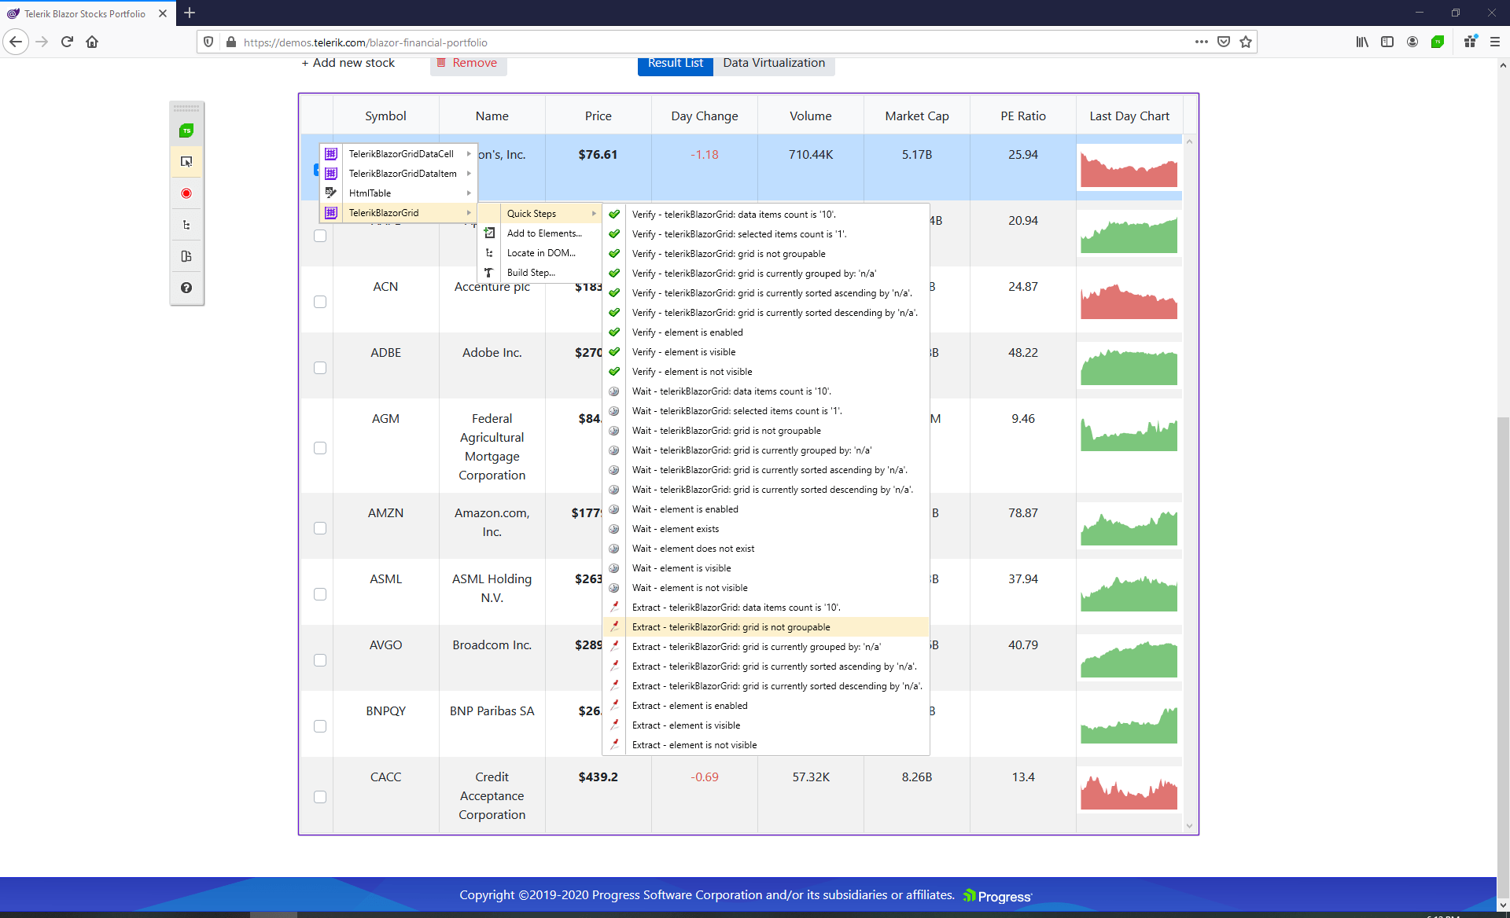Click the red record button in side toolbar
The image size is (1510, 918).
pyautogui.click(x=186, y=193)
